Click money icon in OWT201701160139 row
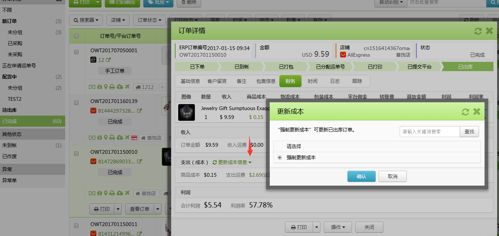Image resolution: width=499 pixels, height=236 pixels. (x=92, y=138)
